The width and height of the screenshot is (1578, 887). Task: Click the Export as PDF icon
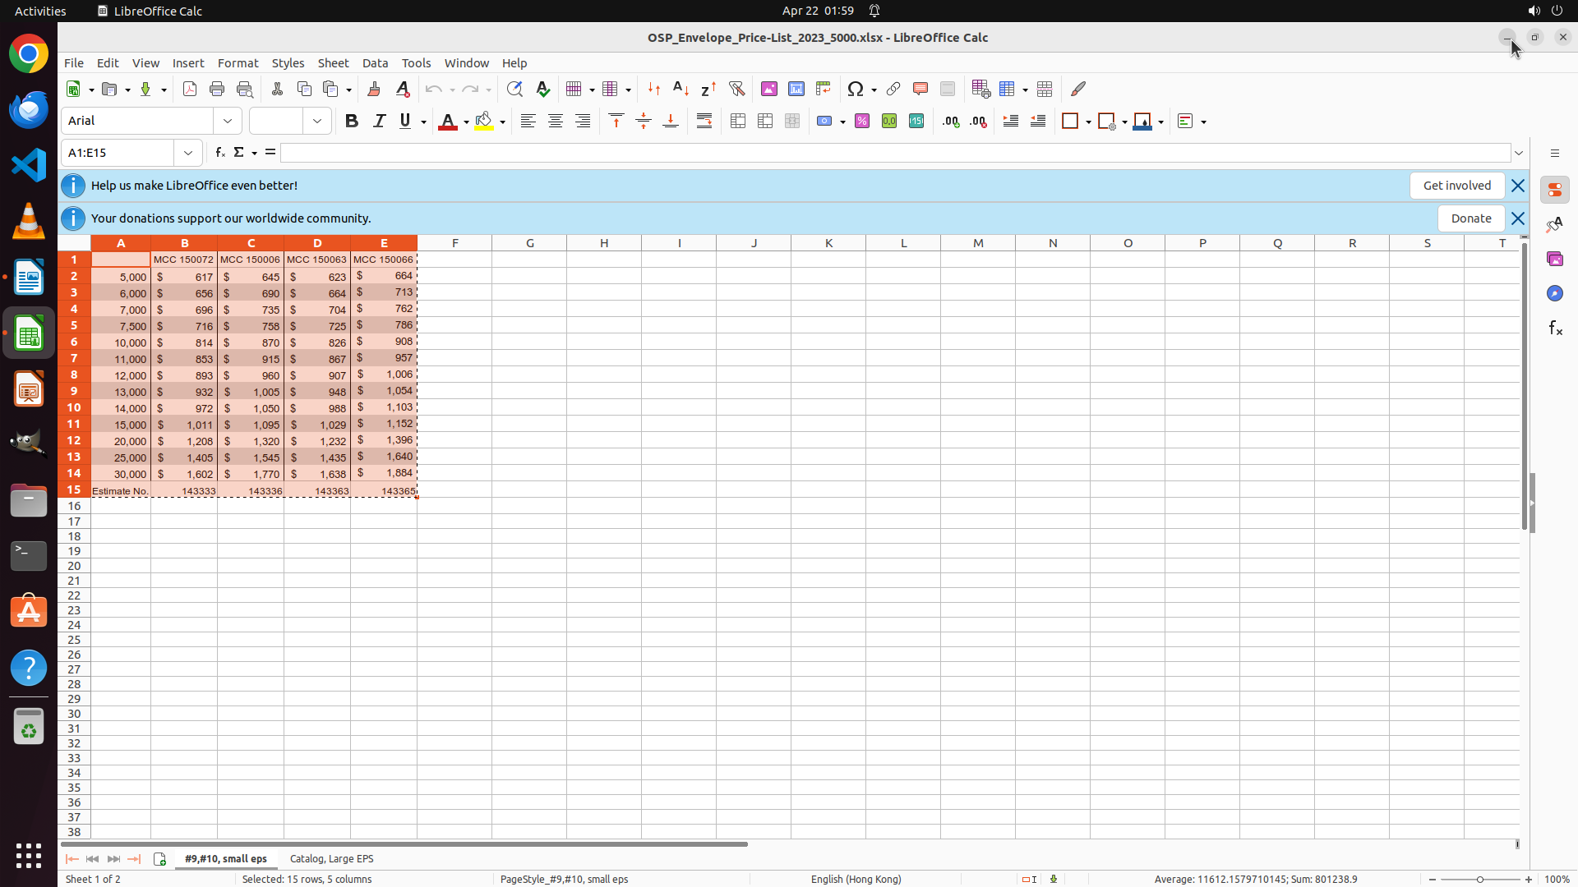coord(190,89)
